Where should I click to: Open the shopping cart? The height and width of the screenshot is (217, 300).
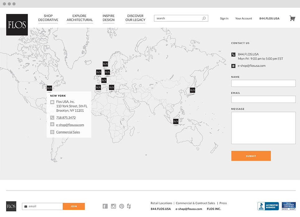[x=292, y=18]
